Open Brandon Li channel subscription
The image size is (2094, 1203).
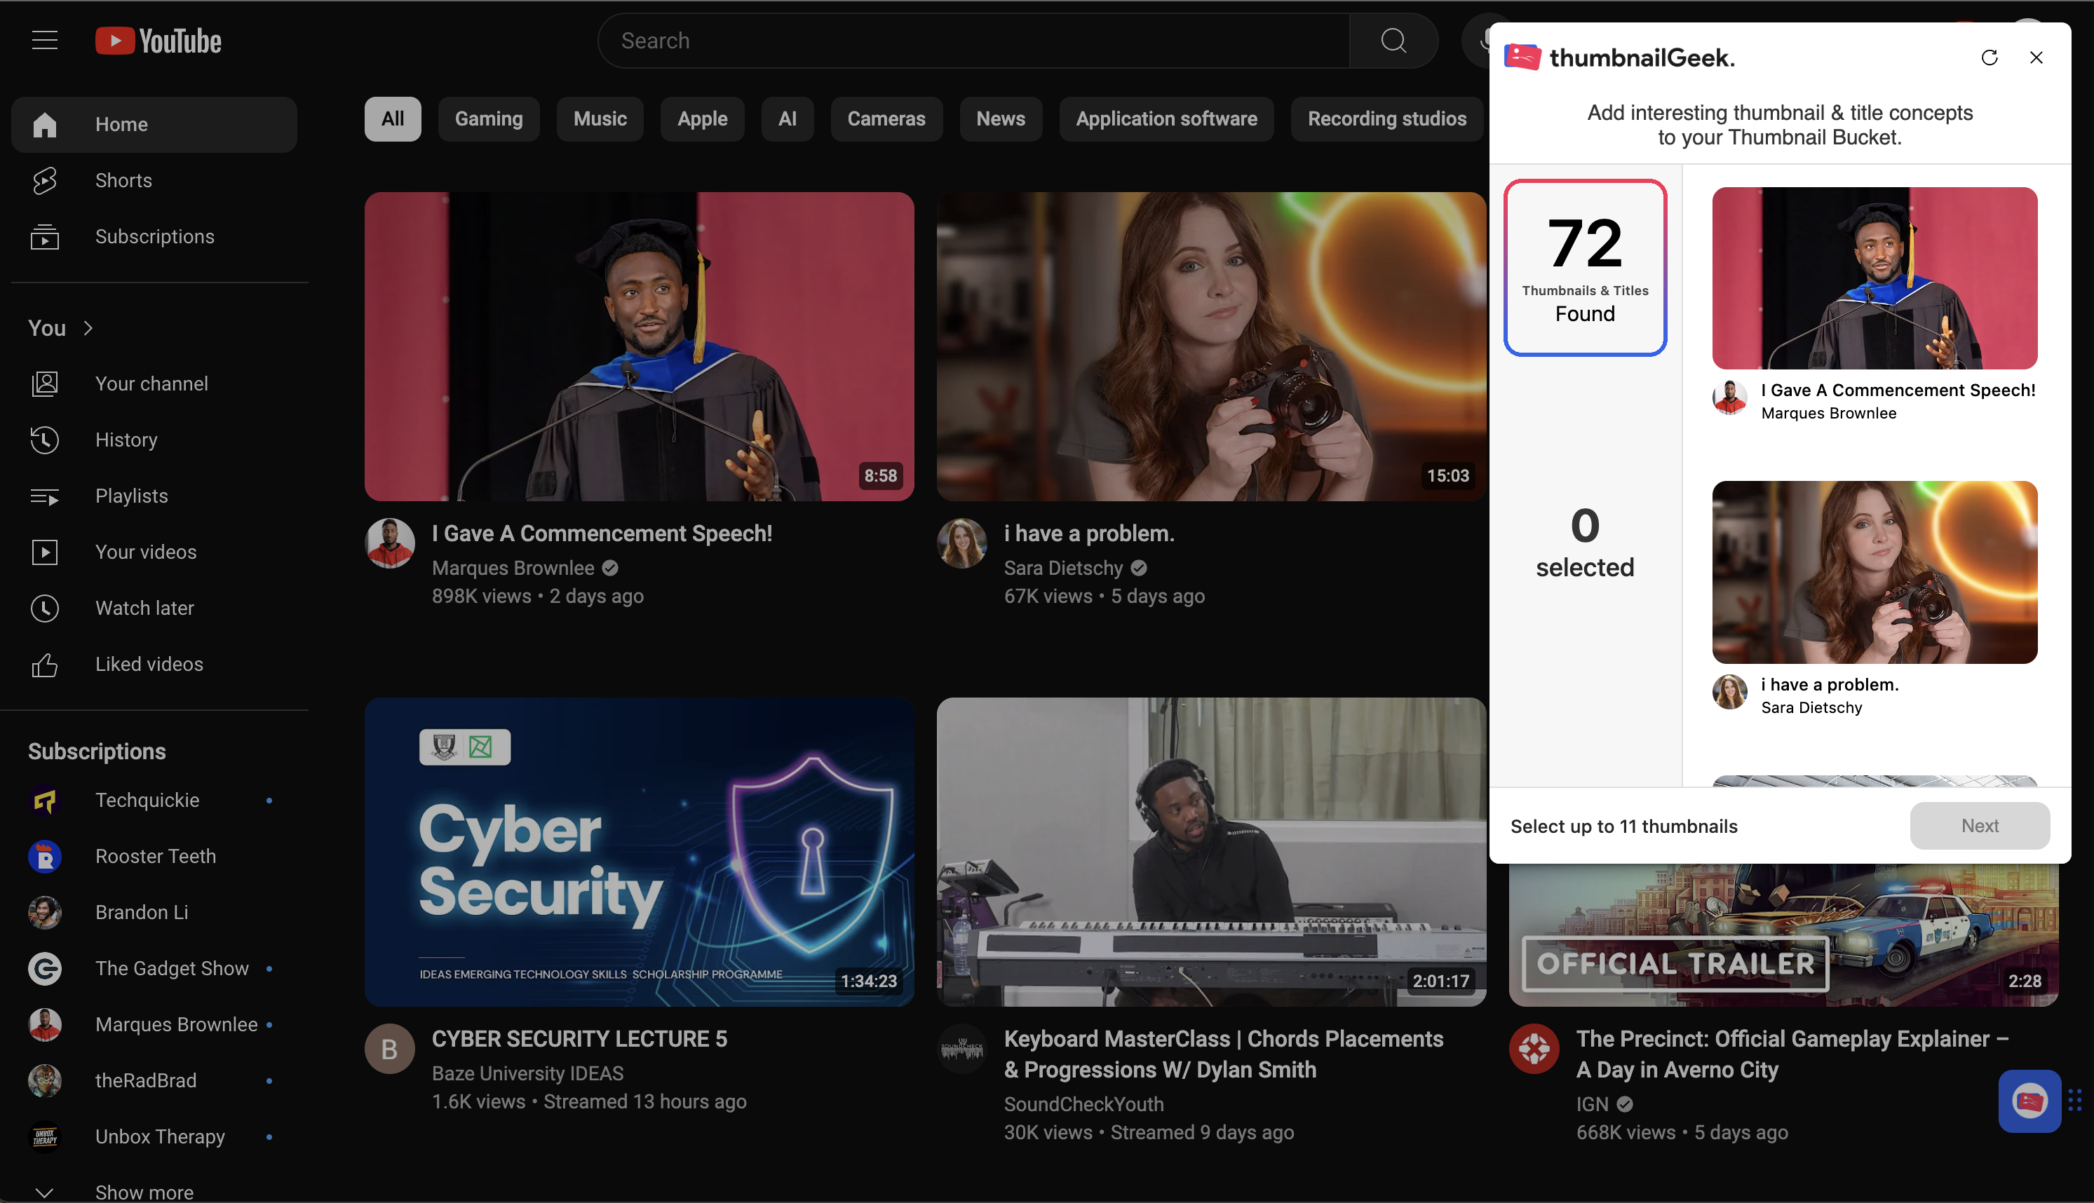point(154,912)
